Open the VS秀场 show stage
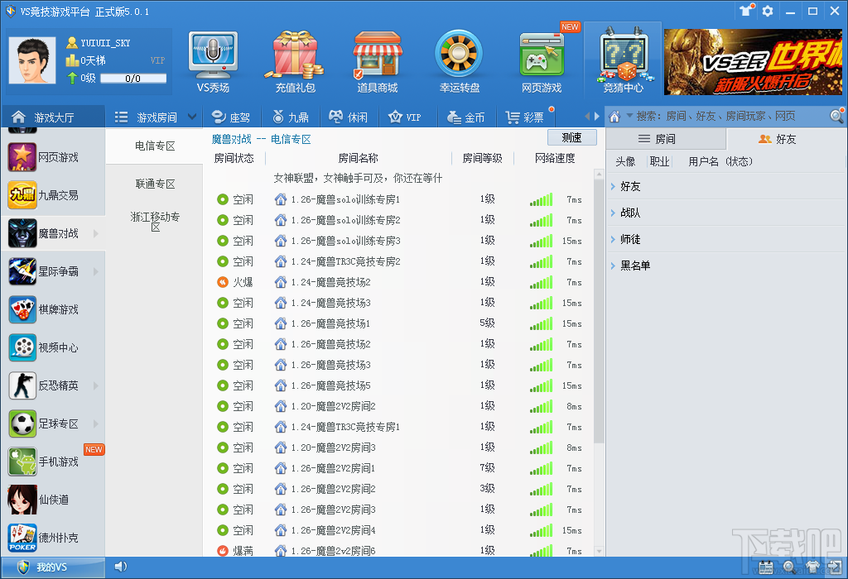The height and width of the screenshot is (579, 848). click(212, 58)
